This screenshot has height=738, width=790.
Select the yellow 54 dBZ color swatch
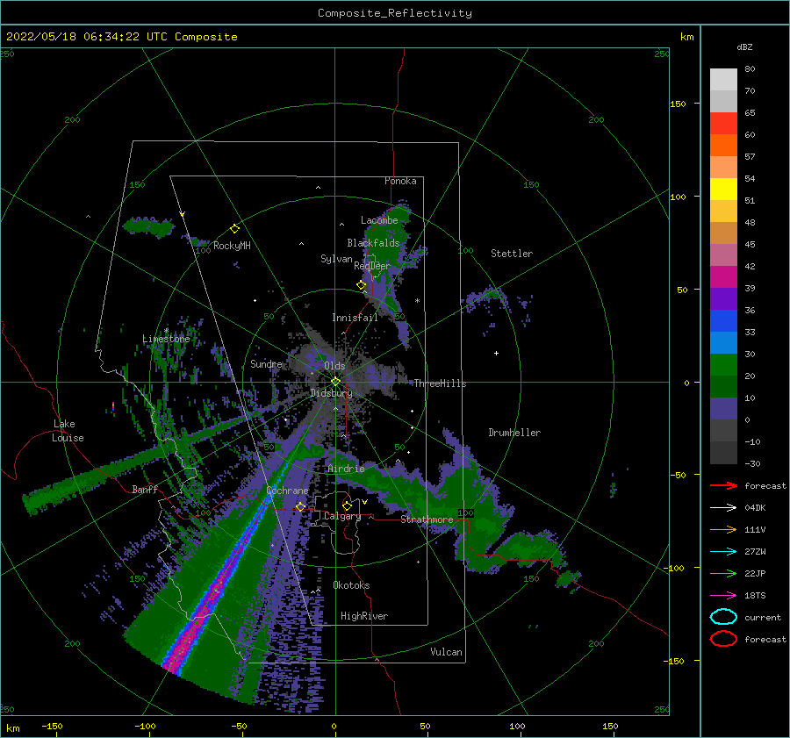(723, 189)
